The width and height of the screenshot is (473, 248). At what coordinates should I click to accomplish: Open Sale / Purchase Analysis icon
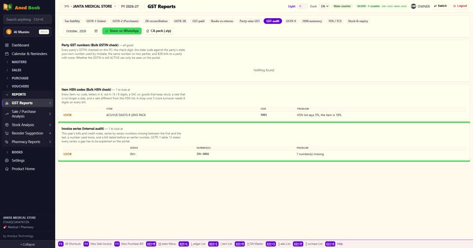click(x=6, y=114)
